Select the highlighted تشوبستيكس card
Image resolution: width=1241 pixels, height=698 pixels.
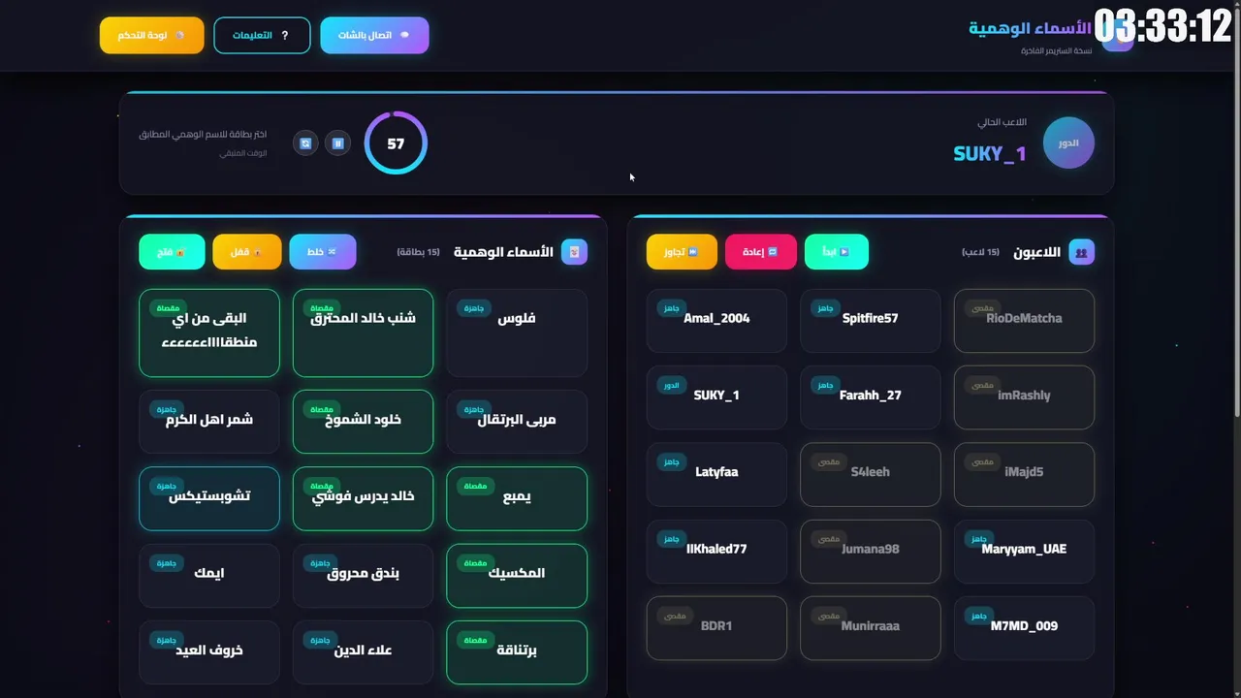click(x=209, y=498)
